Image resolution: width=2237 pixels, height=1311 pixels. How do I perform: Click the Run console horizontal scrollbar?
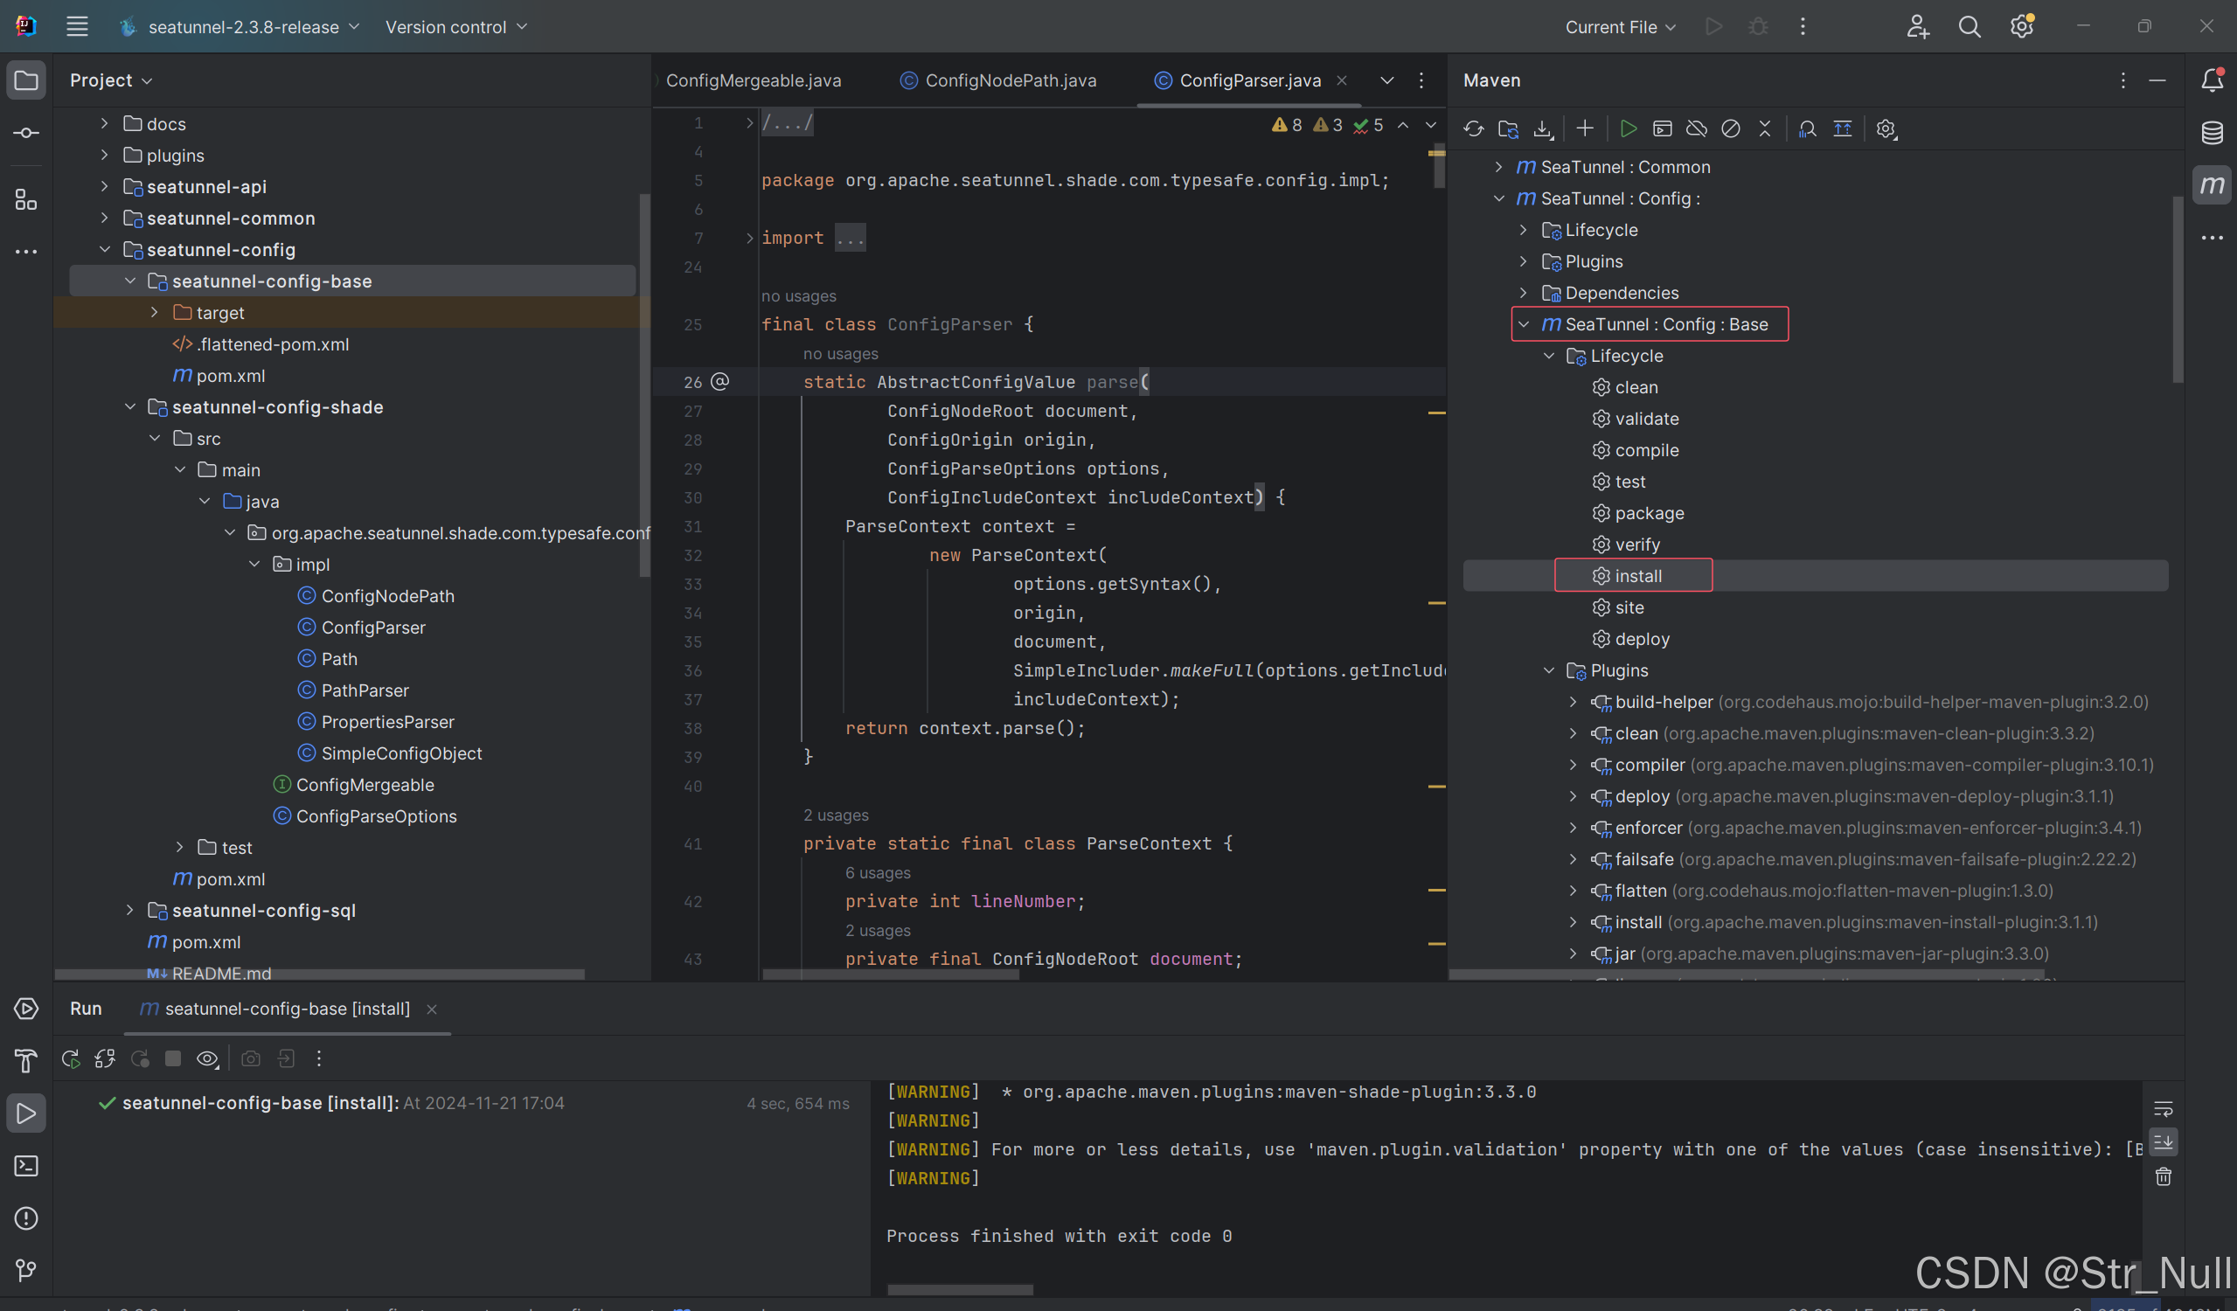pyautogui.click(x=960, y=1289)
